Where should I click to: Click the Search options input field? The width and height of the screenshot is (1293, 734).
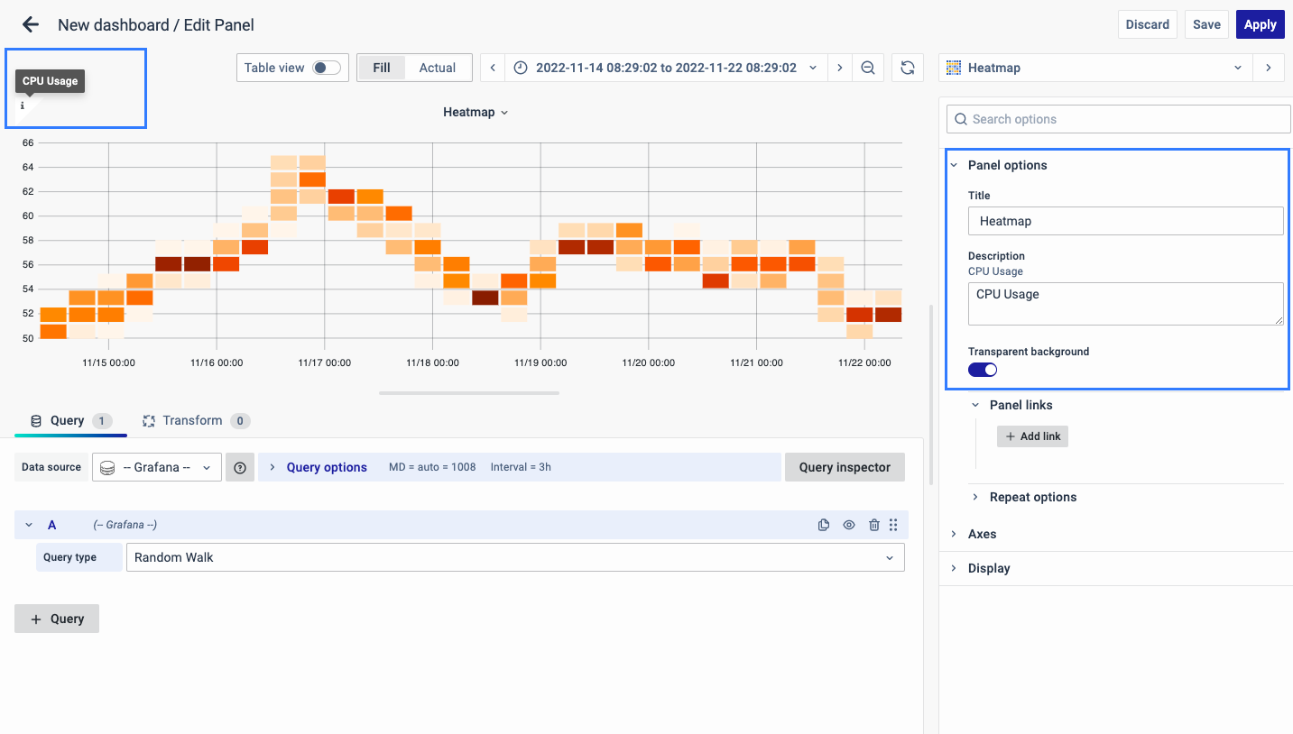pos(1119,119)
